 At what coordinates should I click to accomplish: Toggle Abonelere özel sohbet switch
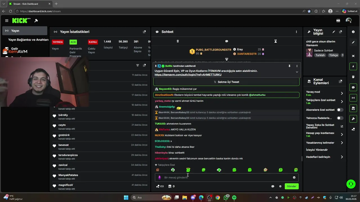[340, 110]
